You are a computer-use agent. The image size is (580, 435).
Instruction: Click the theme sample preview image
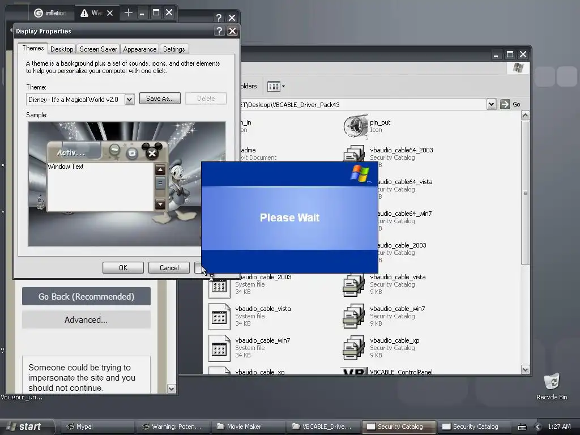[x=126, y=184]
